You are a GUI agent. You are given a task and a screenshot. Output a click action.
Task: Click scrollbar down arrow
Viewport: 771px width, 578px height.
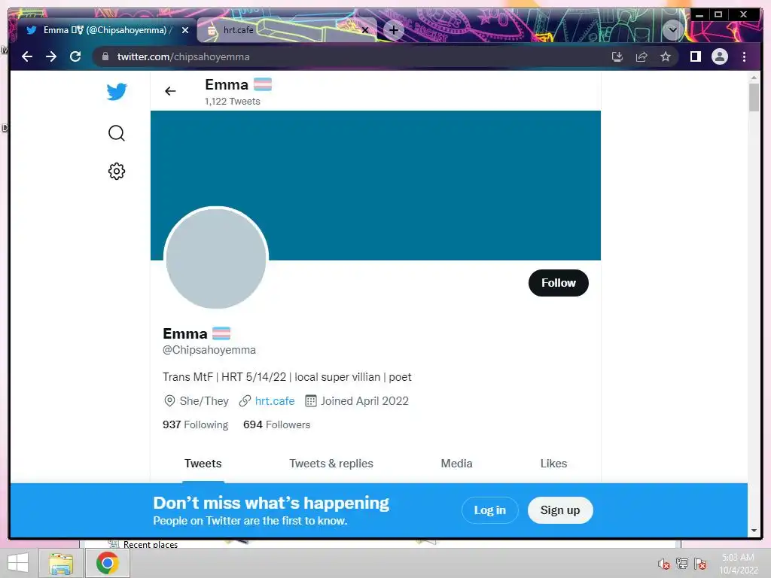point(754,531)
